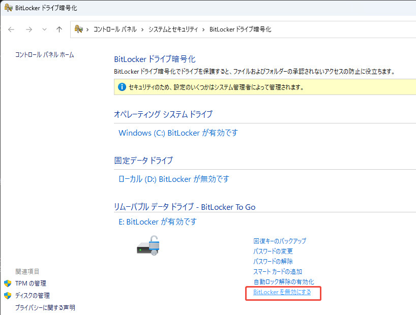Click the yellow banner text about システム管理者
This screenshot has height=315, width=416.
coord(216,87)
